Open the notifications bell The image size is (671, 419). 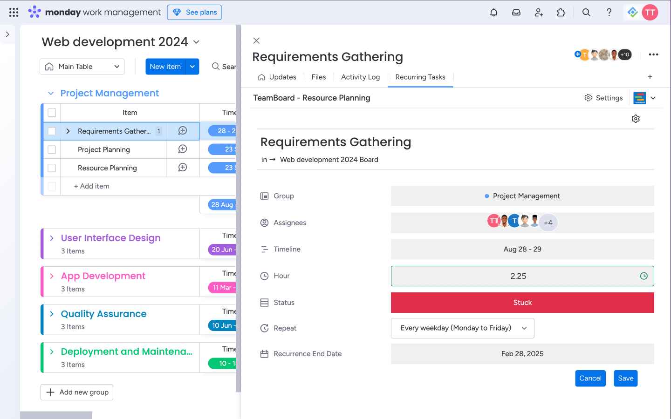click(493, 13)
